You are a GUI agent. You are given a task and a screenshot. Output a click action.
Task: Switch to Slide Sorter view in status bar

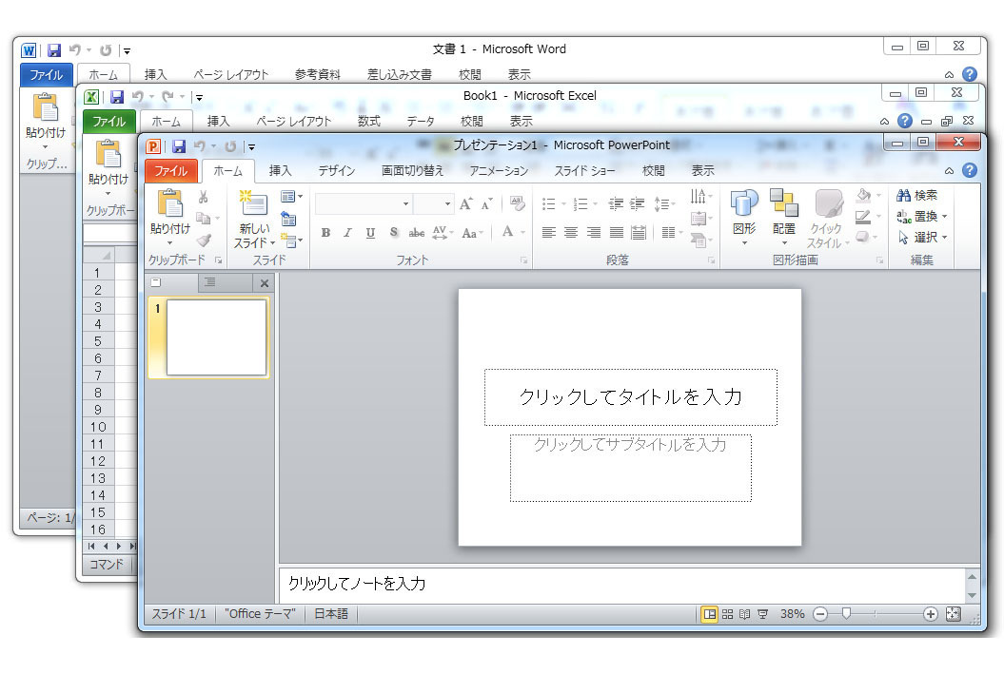click(727, 614)
